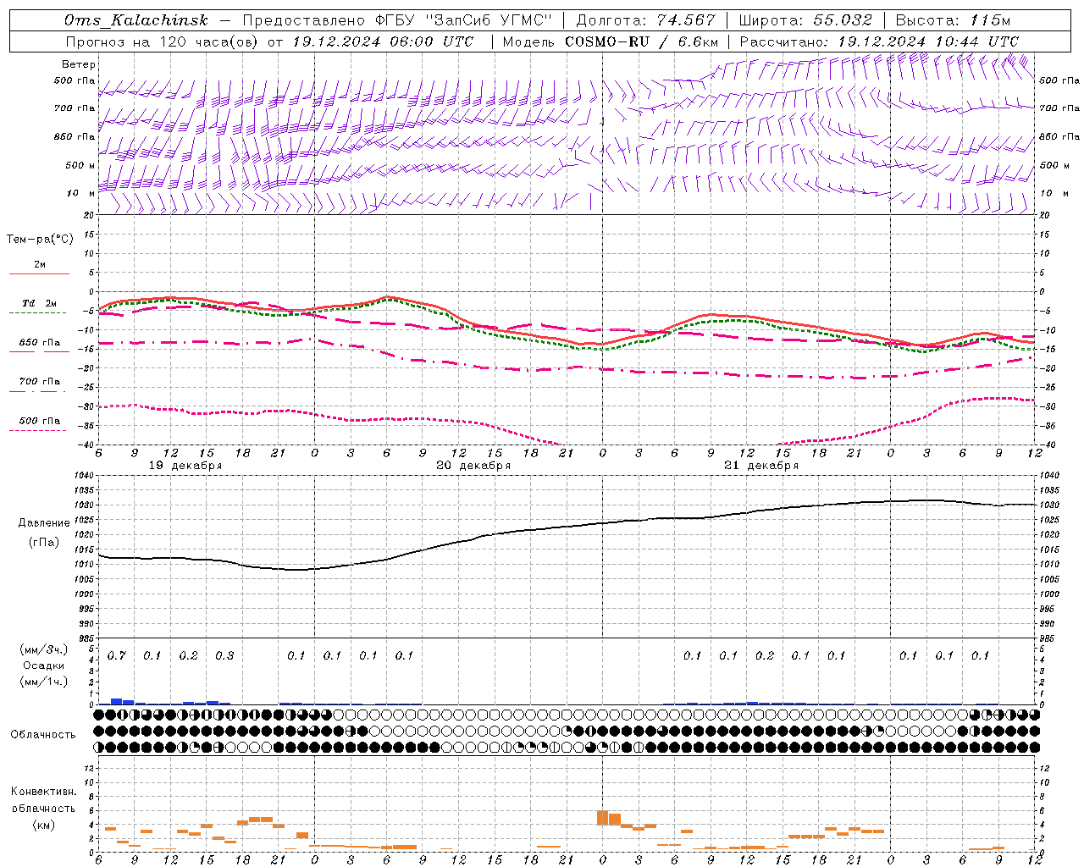Click the Конвективн. convective cloud label
The image size is (1084, 867).
coord(43,792)
